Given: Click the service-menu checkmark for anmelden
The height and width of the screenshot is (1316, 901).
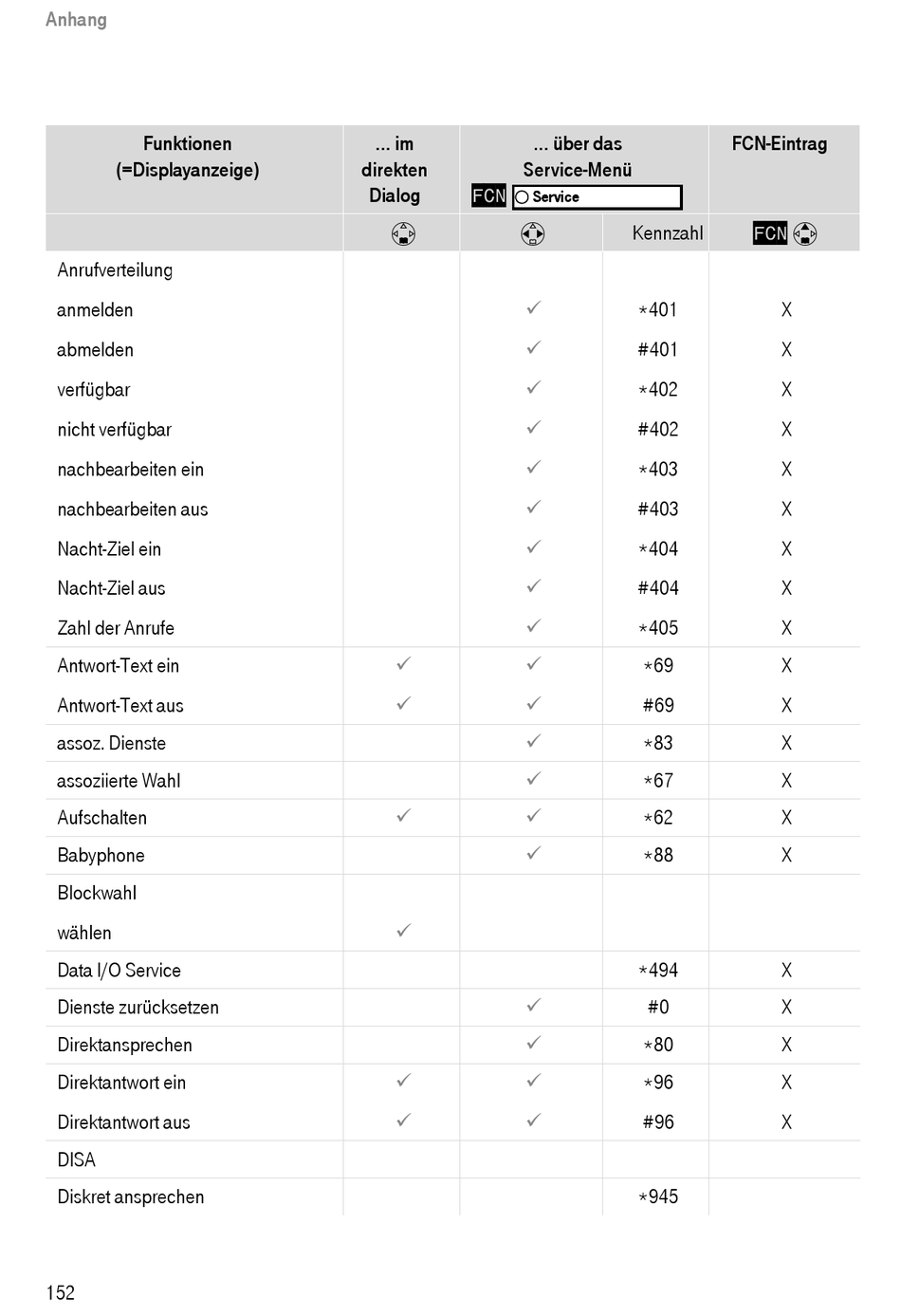Looking at the screenshot, I should pos(534,307).
